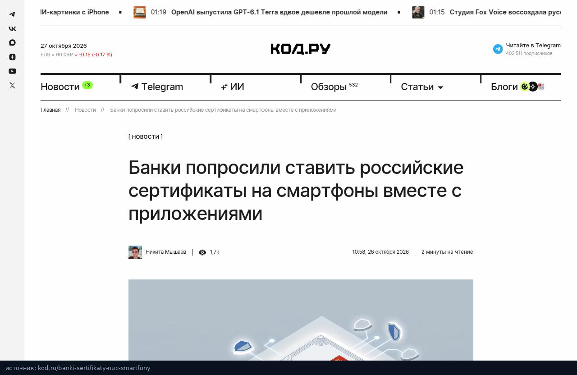Click the EUR = 90.09₽ exchange rate text

[57, 55]
